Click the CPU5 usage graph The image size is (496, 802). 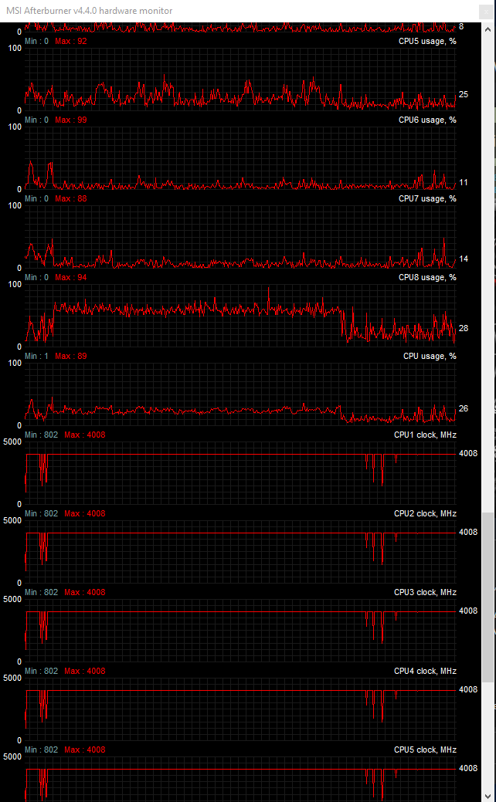(x=240, y=80)
